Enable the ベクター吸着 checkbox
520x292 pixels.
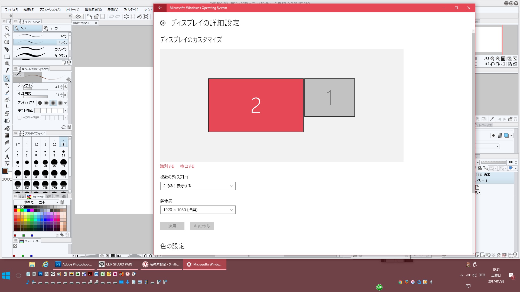coord(19,118)
